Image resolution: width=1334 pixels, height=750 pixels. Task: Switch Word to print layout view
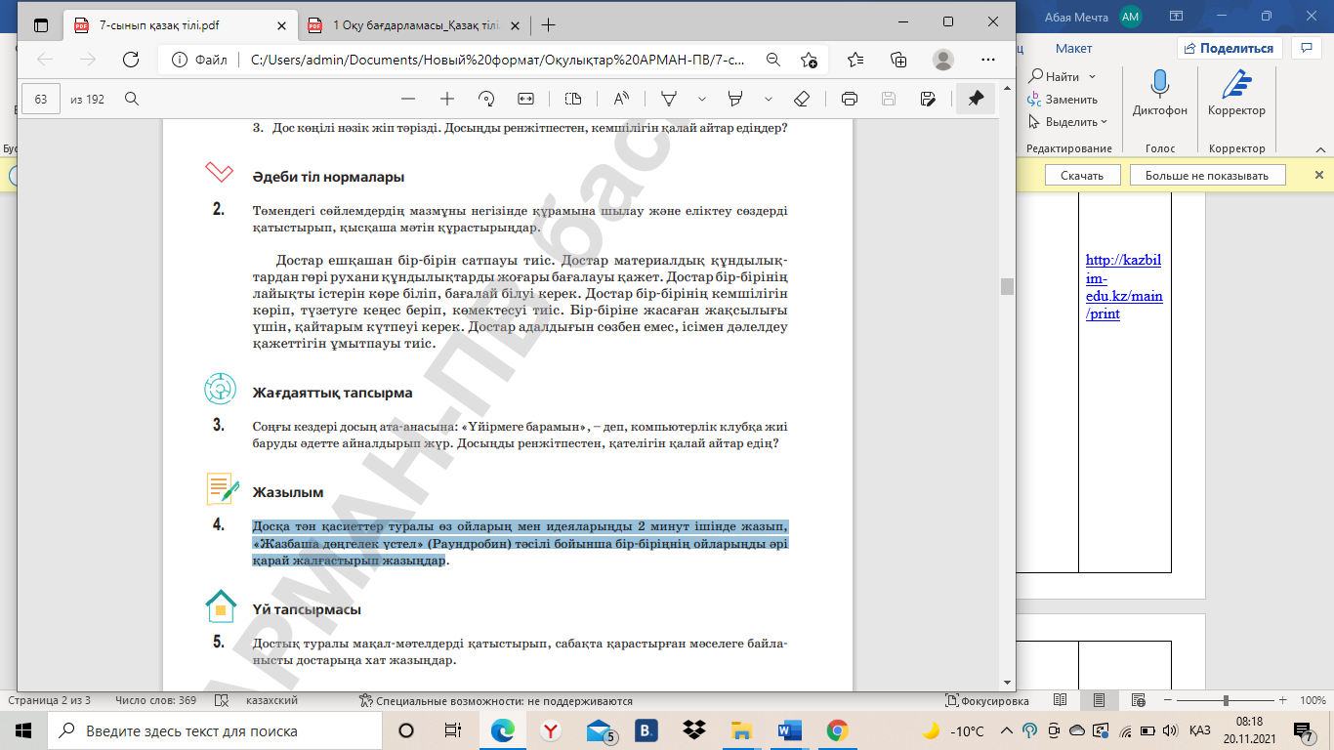point(1099,700)
